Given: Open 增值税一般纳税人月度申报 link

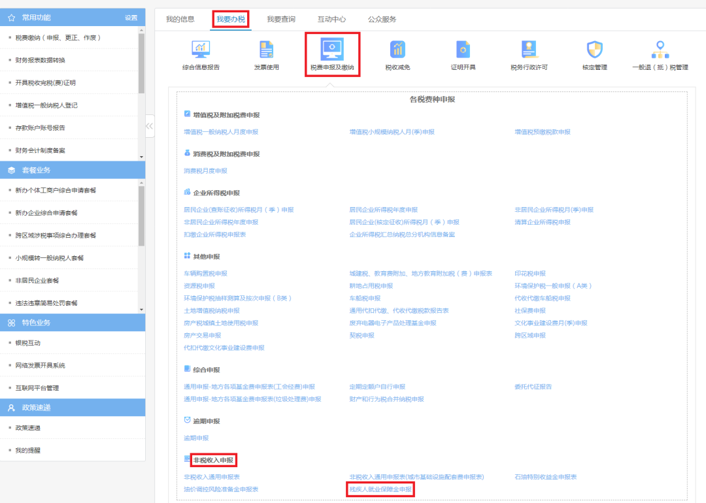Looking at the screenshot, I should click(x=221, y=132).
